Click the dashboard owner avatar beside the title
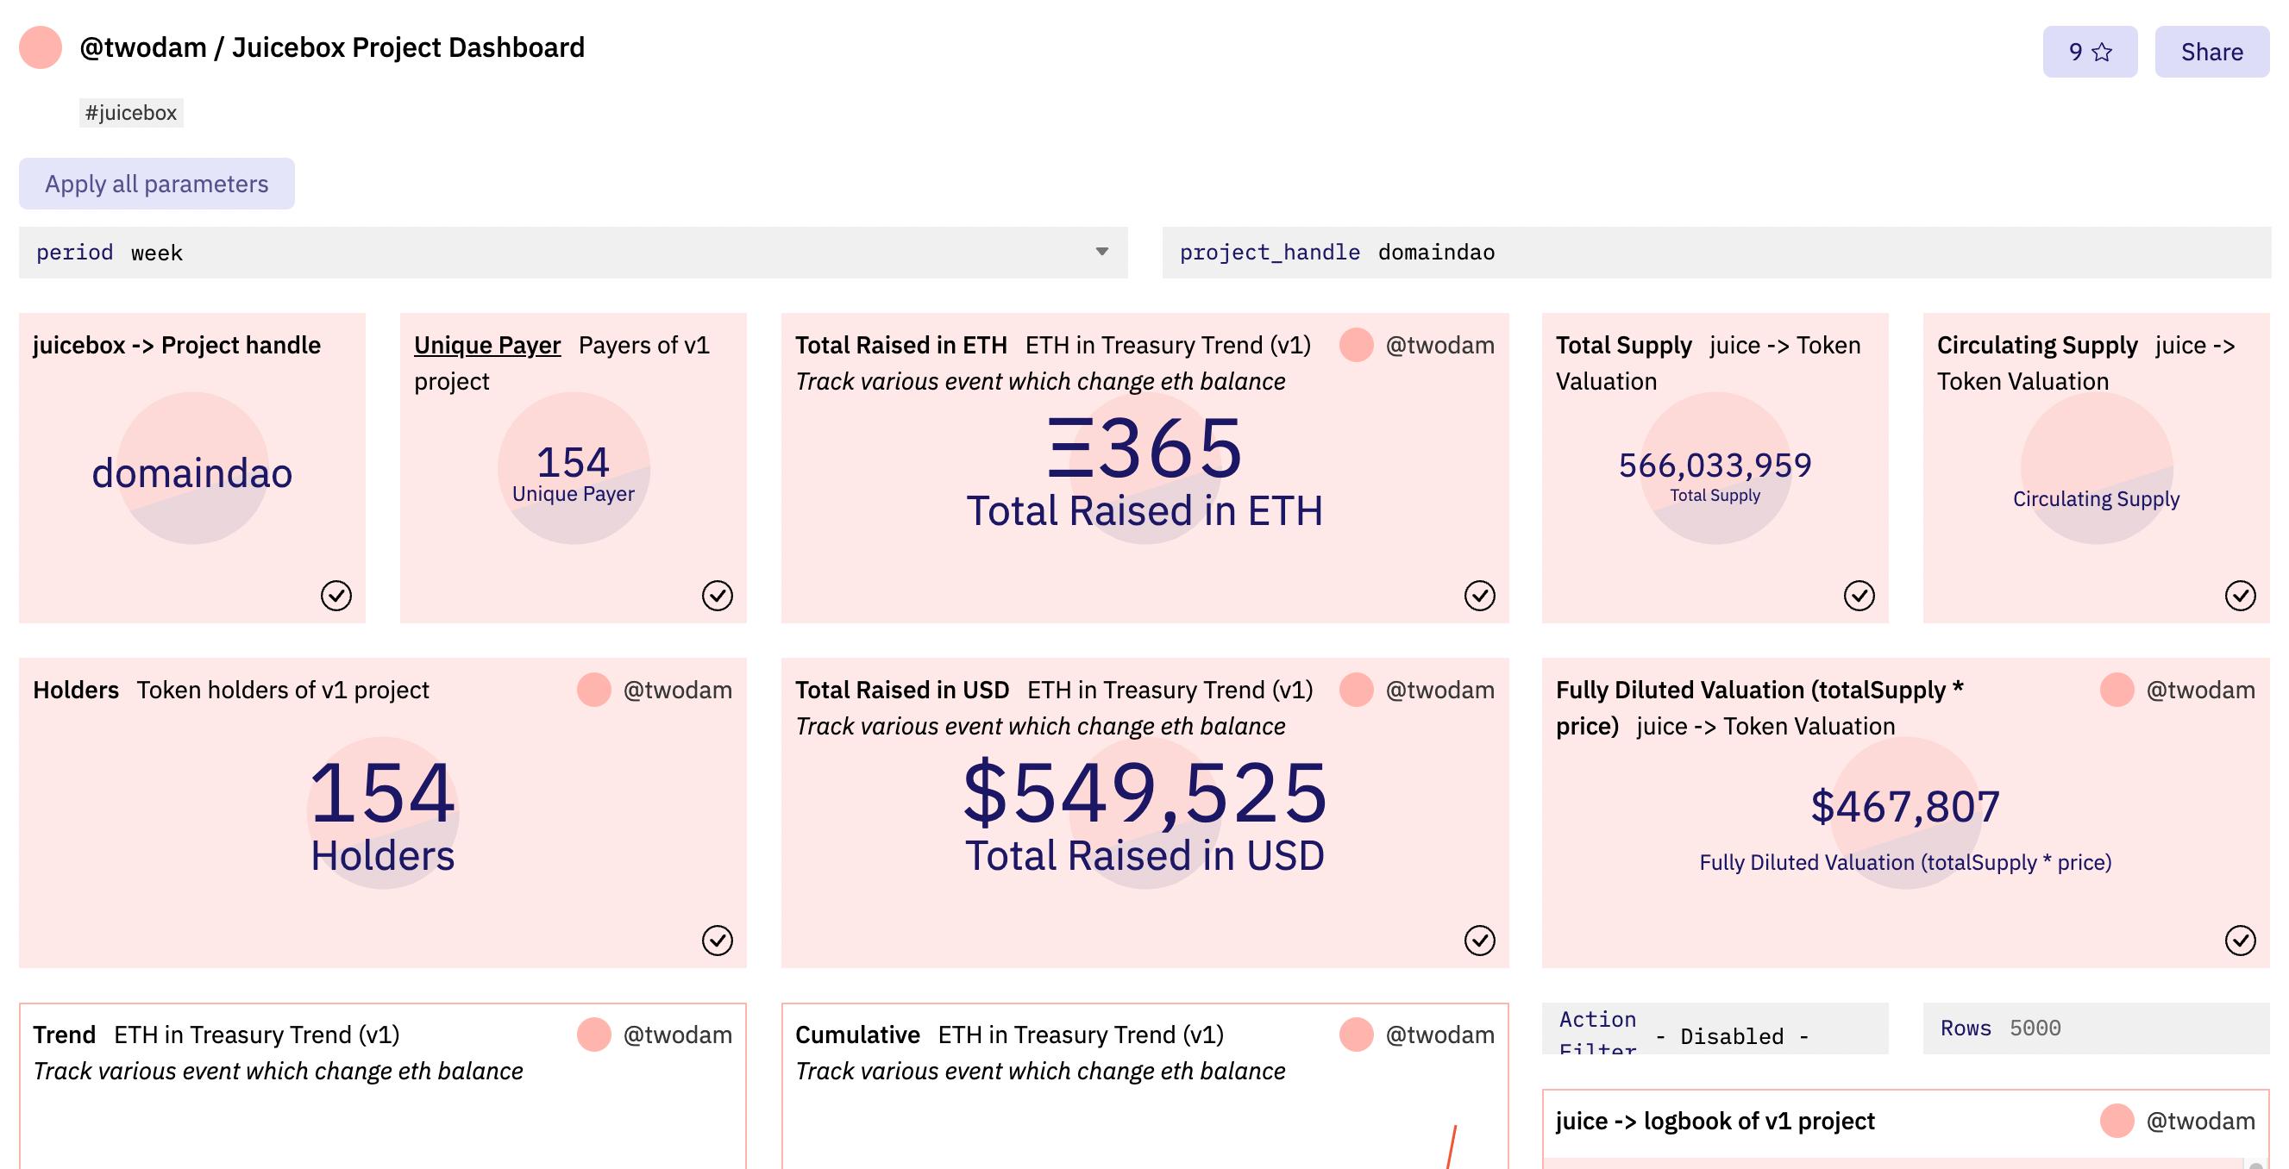This screenshot has height=1169, width=2289. [40, 48]
